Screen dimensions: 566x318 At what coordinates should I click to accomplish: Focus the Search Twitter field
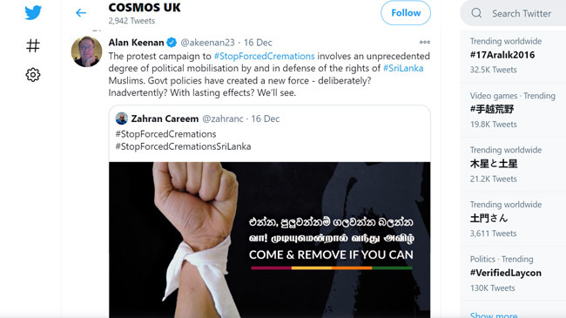click(515, 13)
